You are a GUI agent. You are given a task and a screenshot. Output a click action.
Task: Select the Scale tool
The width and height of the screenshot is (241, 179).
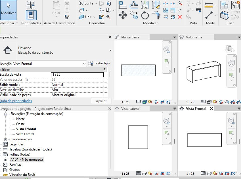pos(173,10)
